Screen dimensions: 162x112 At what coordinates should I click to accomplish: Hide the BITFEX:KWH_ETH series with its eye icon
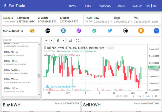pyautogui.click(x=109, y=48)
